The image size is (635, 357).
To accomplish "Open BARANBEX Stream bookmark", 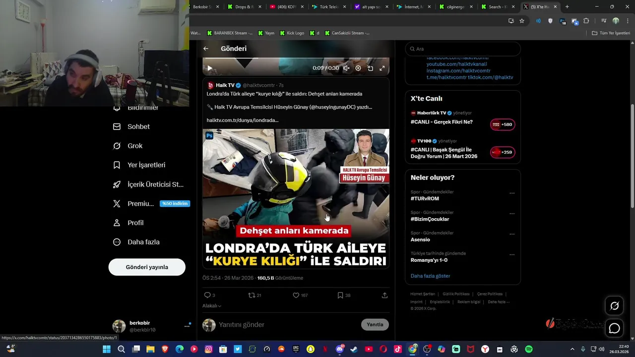I will 230,33.
